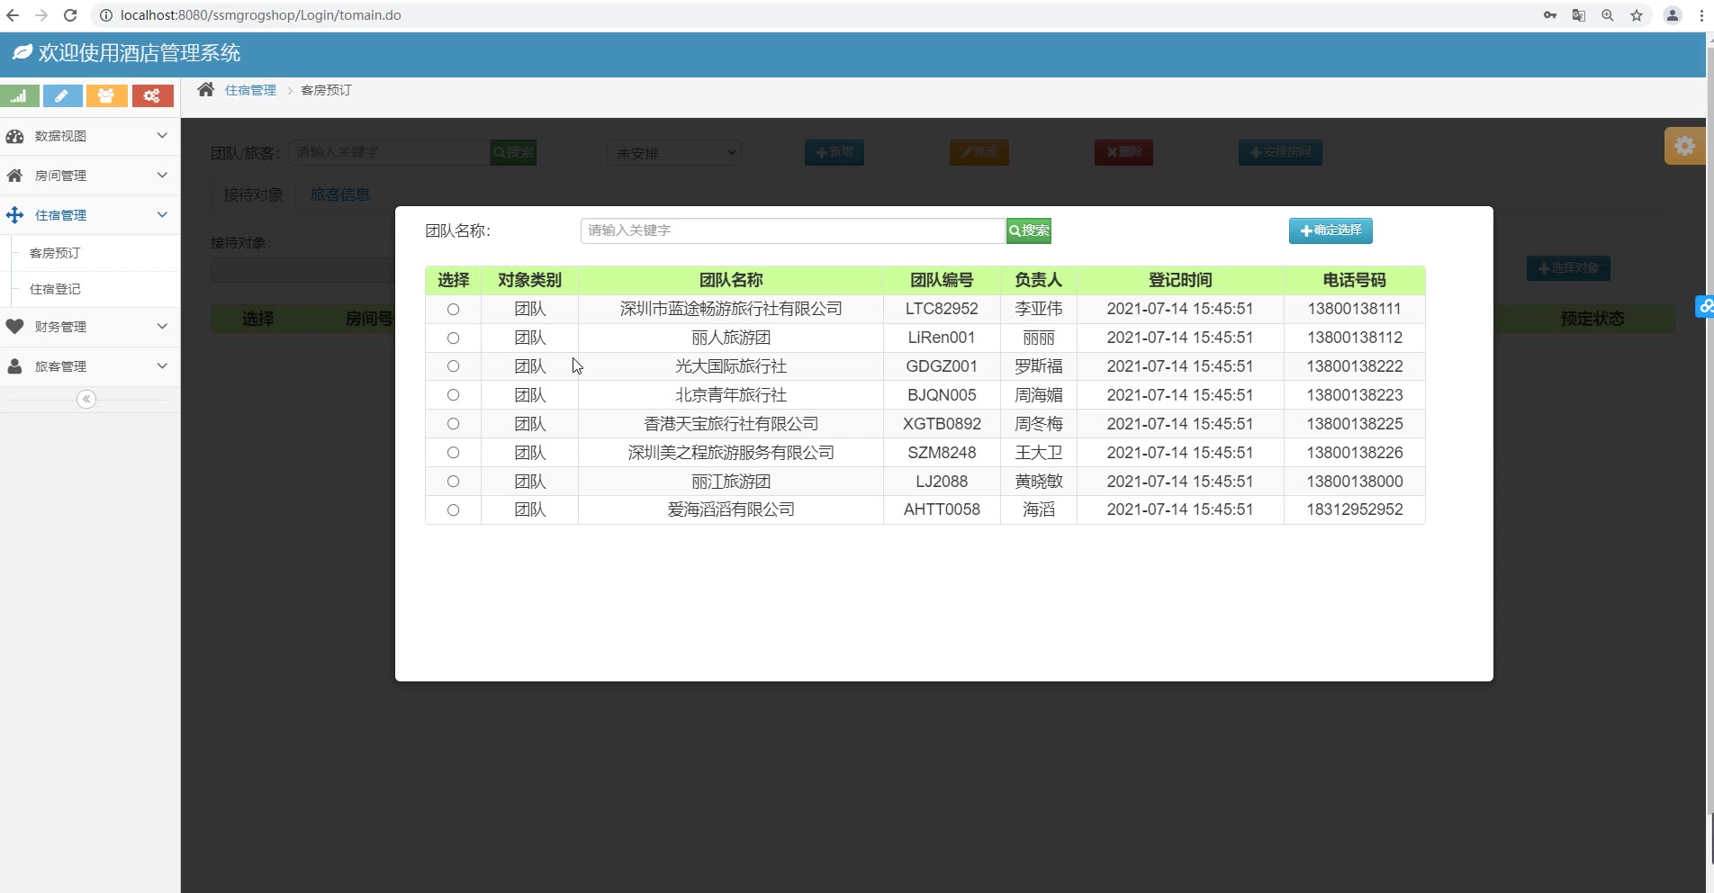Open 财务管理 sidebar menu
Screen dimensions: 1714x893
(x=90, y=327)
